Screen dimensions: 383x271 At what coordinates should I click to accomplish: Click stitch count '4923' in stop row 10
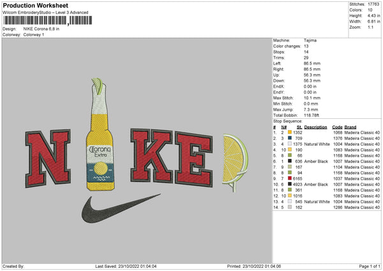click(297, 185)
